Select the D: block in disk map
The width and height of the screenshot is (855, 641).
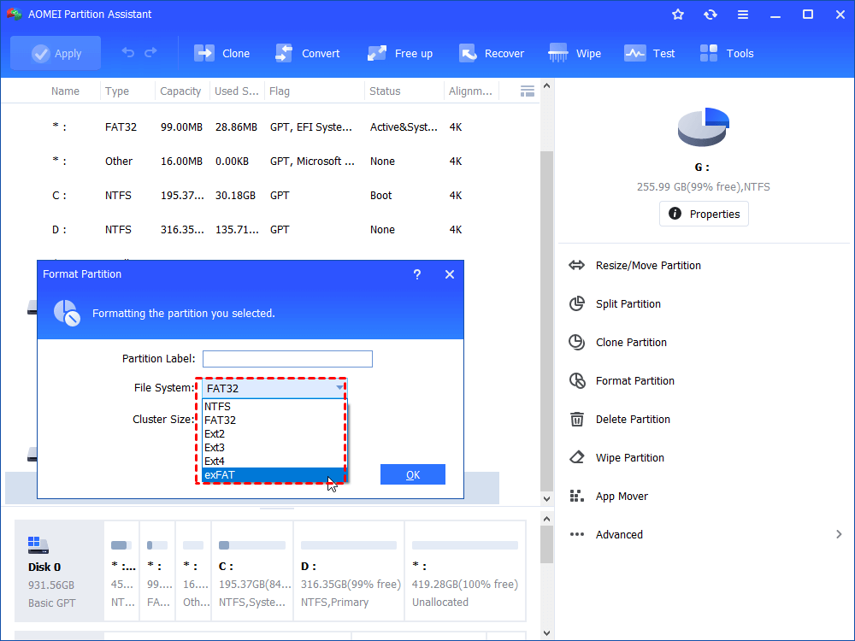point(349,571)
